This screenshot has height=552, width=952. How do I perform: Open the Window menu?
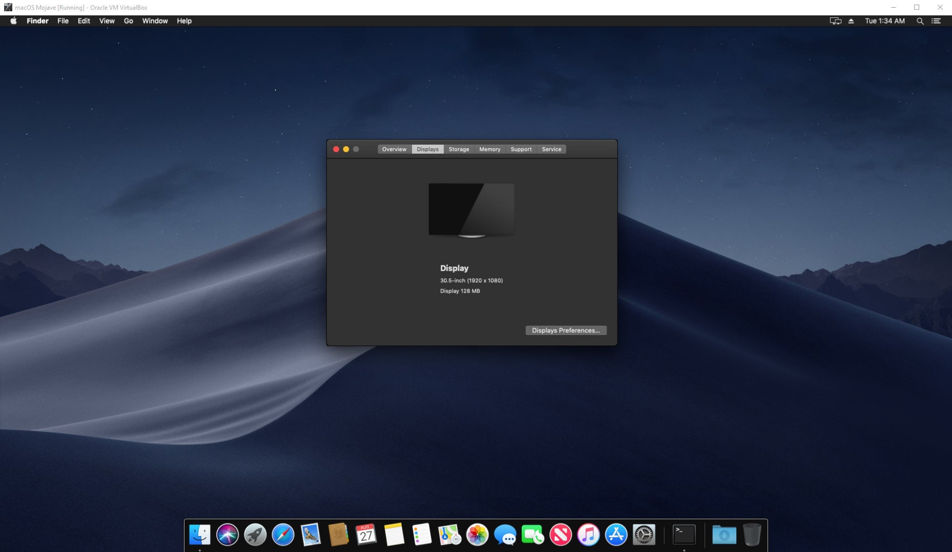click(155, 21)
